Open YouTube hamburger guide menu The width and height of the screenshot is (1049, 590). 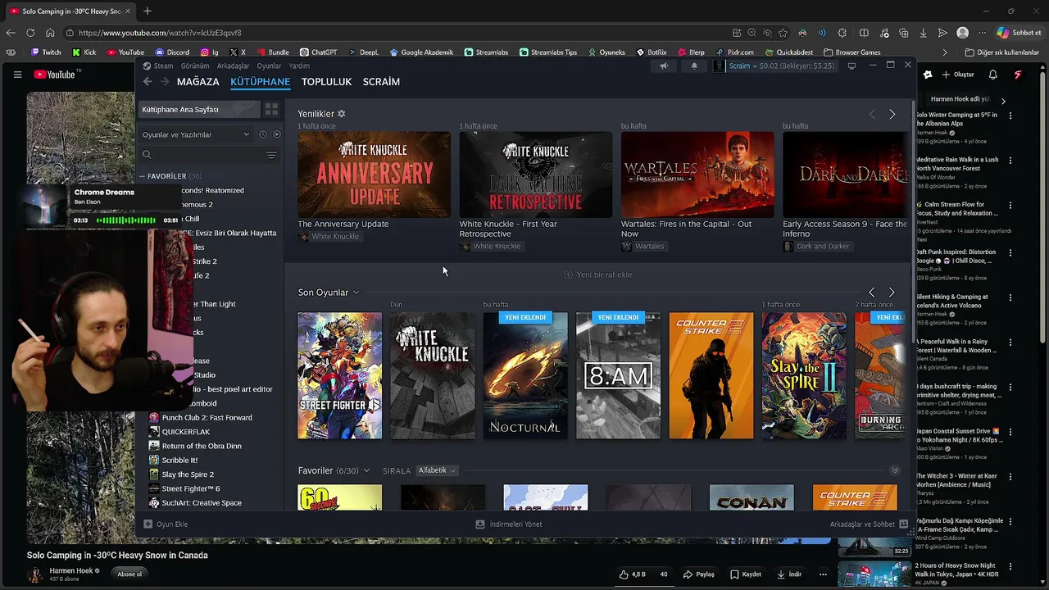17,75
